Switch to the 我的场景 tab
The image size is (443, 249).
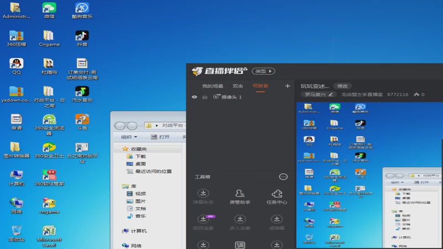pos(213,86)
